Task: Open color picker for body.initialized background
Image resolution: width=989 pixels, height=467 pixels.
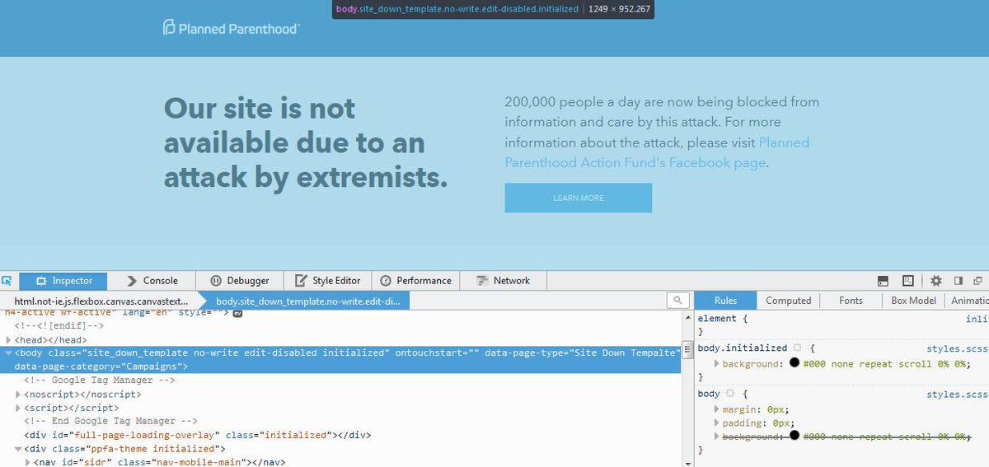Action: 794,362
